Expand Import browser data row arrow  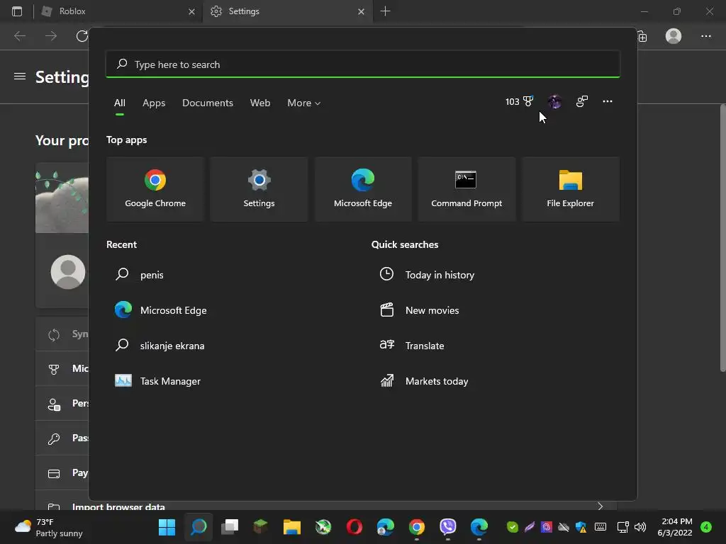tap(601, 506)
